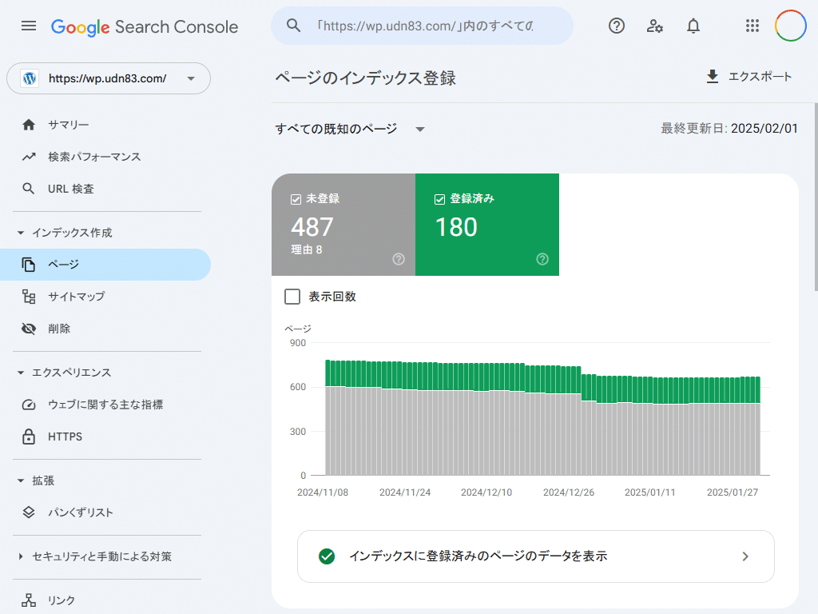This screenshot has width=818, height=614.
Task: Click the エクスポート button
Action: tap(749, 76)
